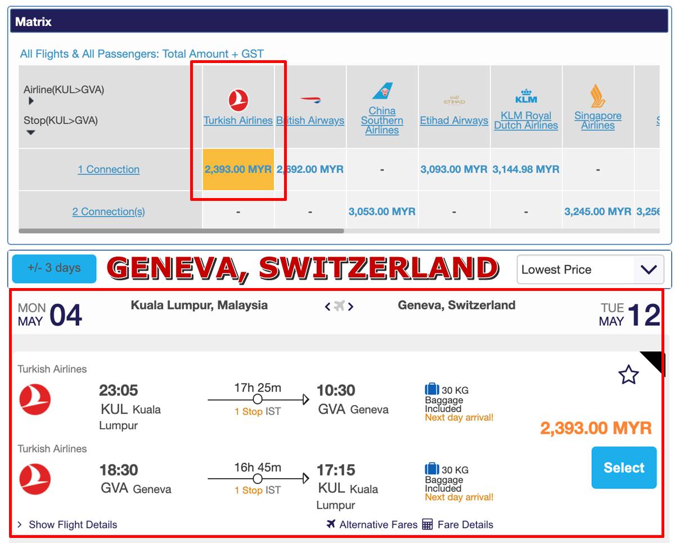Open the Singapore Airlines link
Screen dimensions: 675x543
(598, 120)
